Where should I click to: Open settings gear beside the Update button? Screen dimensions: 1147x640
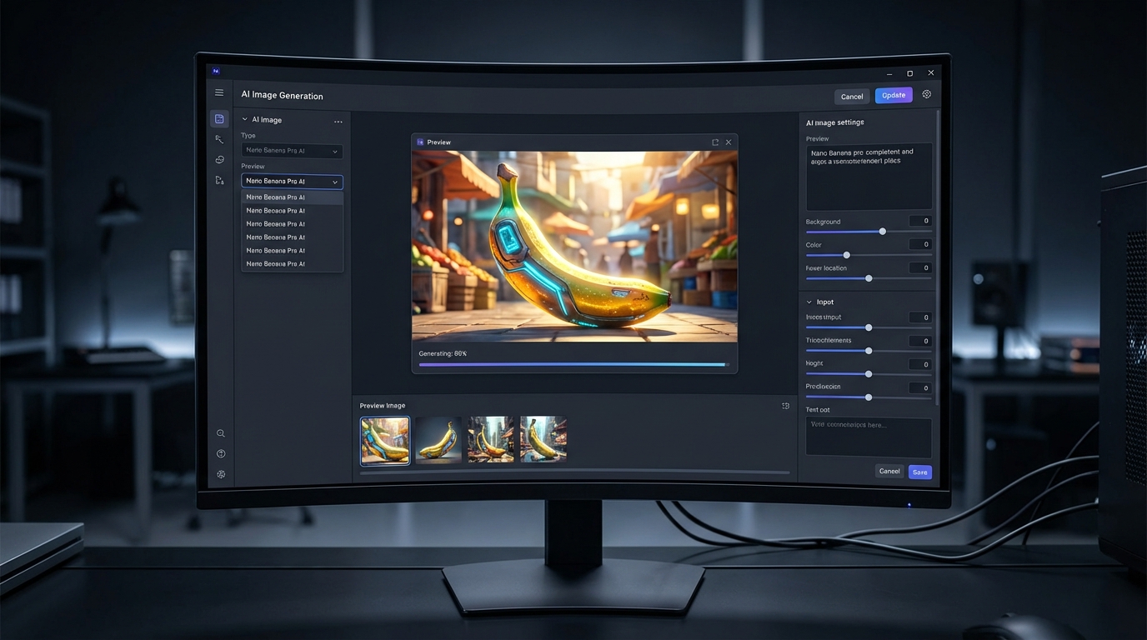926,95
